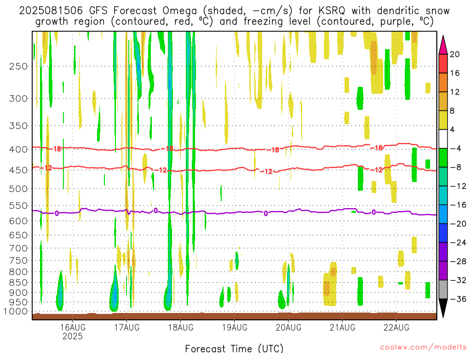
Task: Click the 950 pressure level label
Action: (18, 302)
